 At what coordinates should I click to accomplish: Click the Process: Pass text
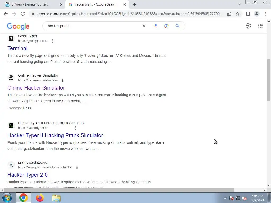click(19, 108)
